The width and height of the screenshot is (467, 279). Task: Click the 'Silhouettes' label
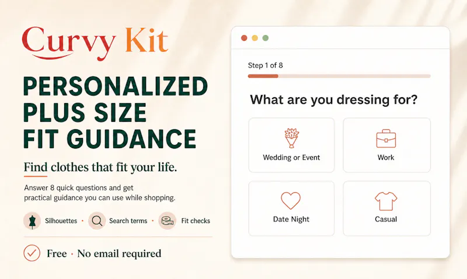pyautogui.click(x=61, y=221)
